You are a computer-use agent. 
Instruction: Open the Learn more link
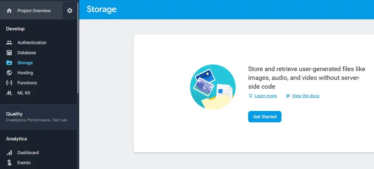[266, 96]
